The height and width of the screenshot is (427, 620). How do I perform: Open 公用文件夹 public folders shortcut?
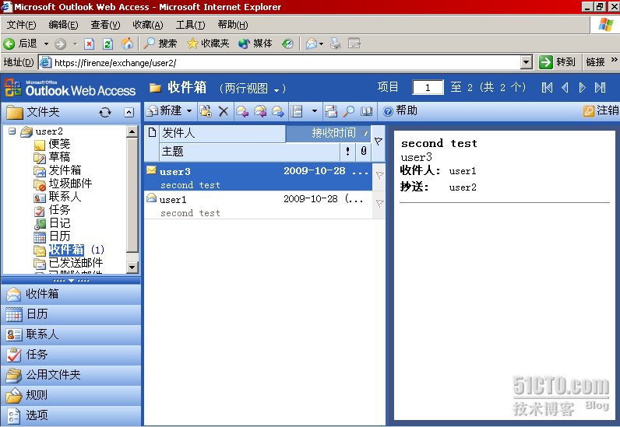[x=71, y=375]
